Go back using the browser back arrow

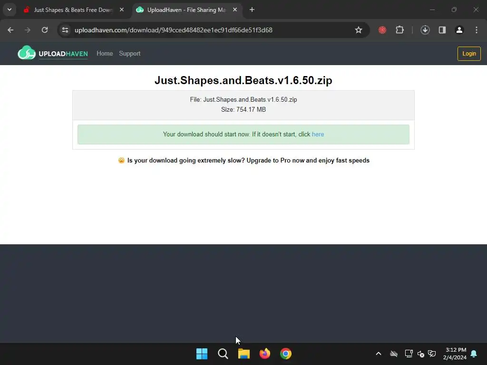10,30
